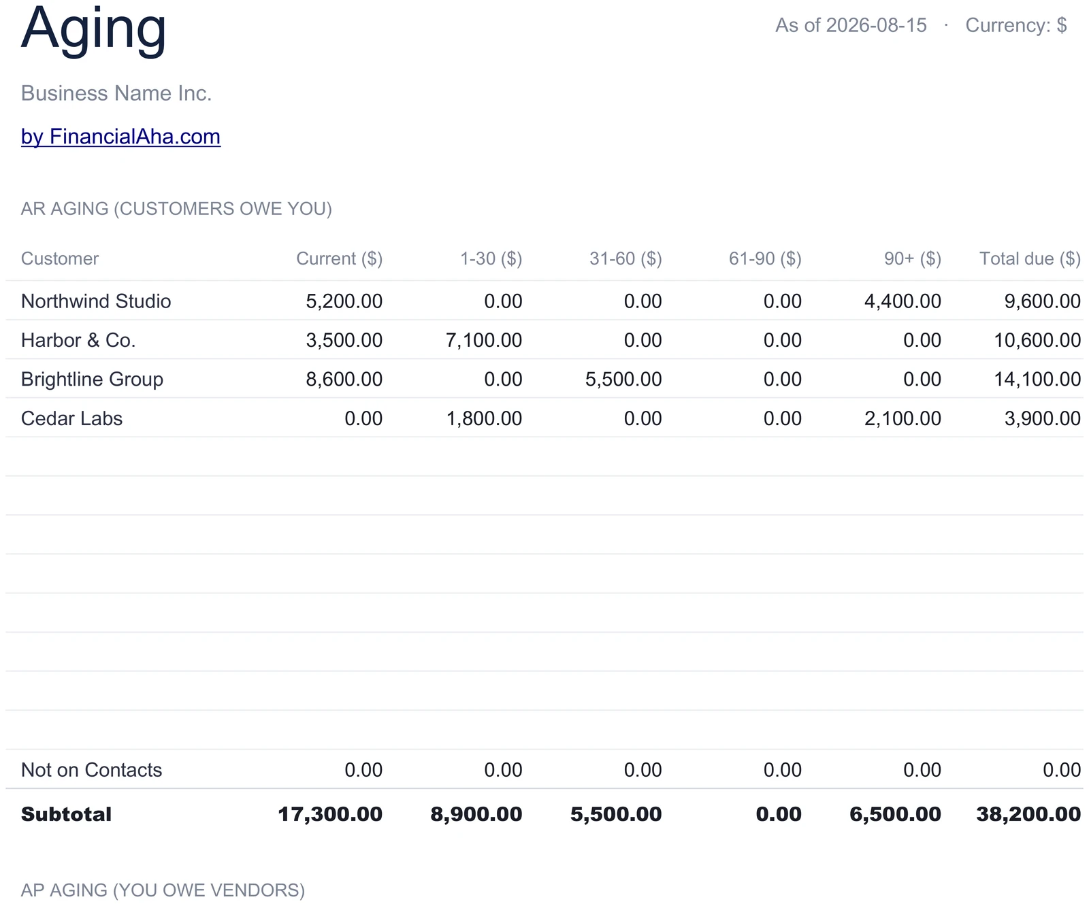1089x906 pixels.
Task: Click Cedar Labs' 3,900.00 total due
Action: (x=1042, y=418)
